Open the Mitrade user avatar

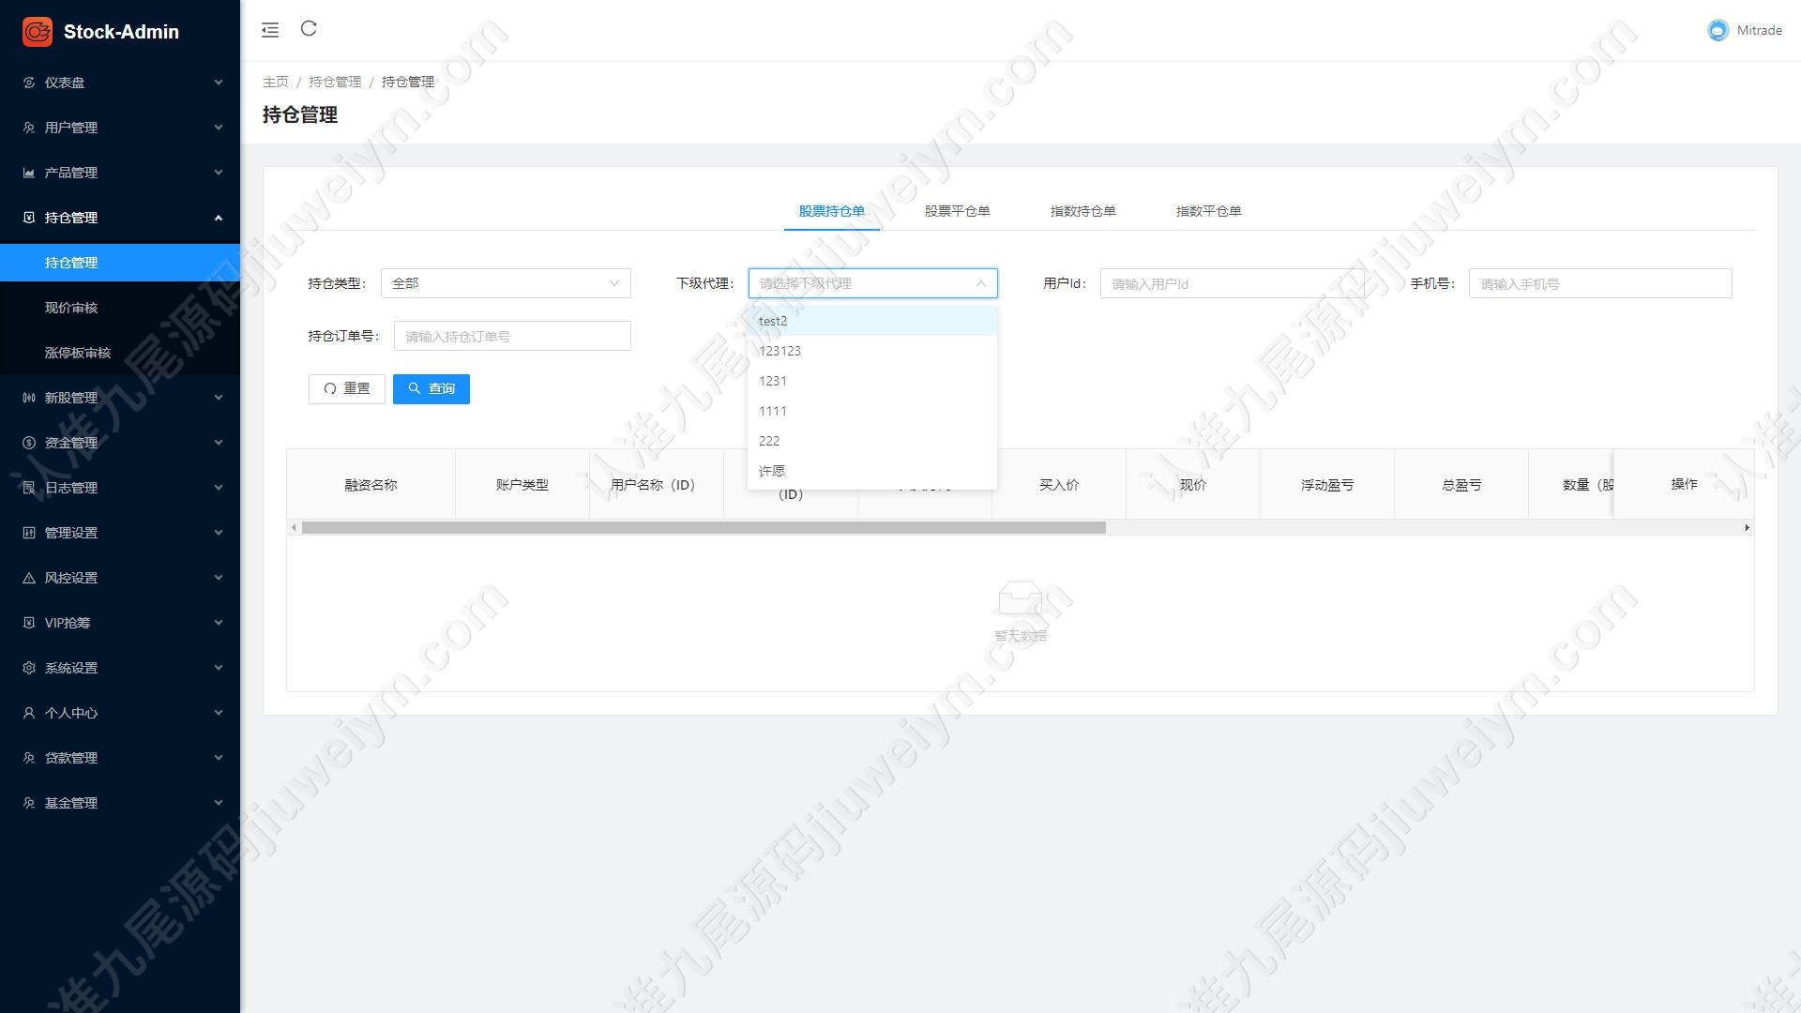1718,30
